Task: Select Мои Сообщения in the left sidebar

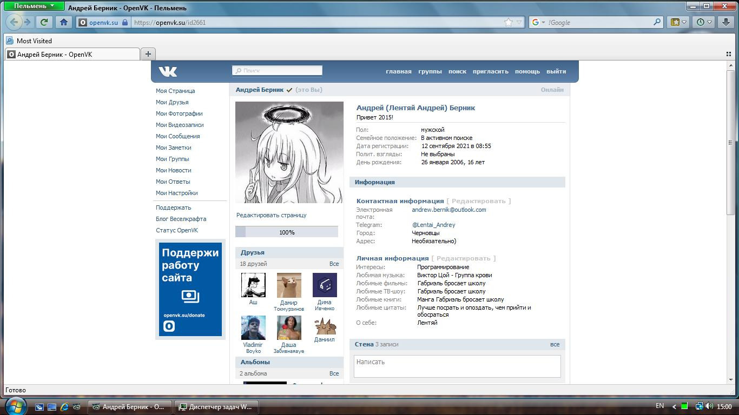Action: point(177,136)
